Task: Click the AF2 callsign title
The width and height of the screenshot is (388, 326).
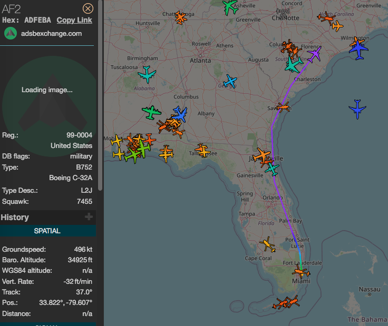Action: click(11, 9)
